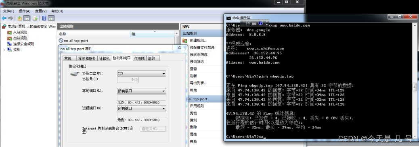Select 入站规则 in the tree
The image size is (419, 147).
20,32
